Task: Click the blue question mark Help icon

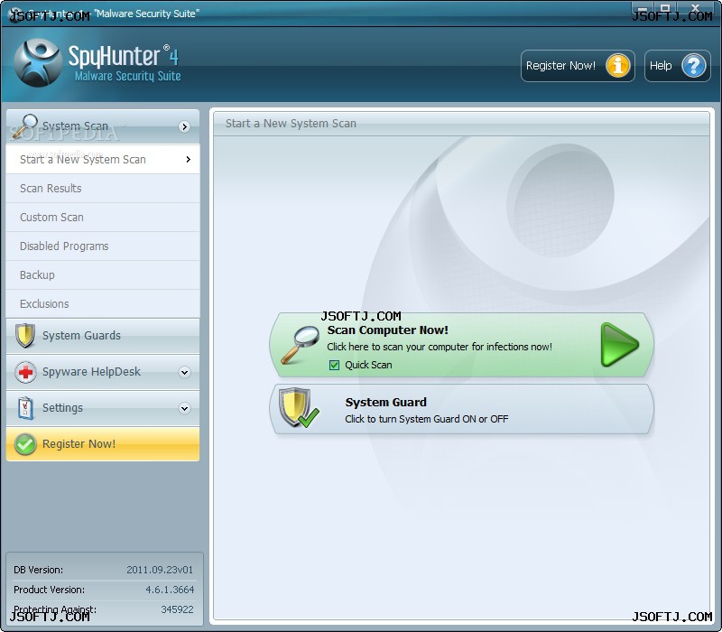Action: [x=694, y=66]
